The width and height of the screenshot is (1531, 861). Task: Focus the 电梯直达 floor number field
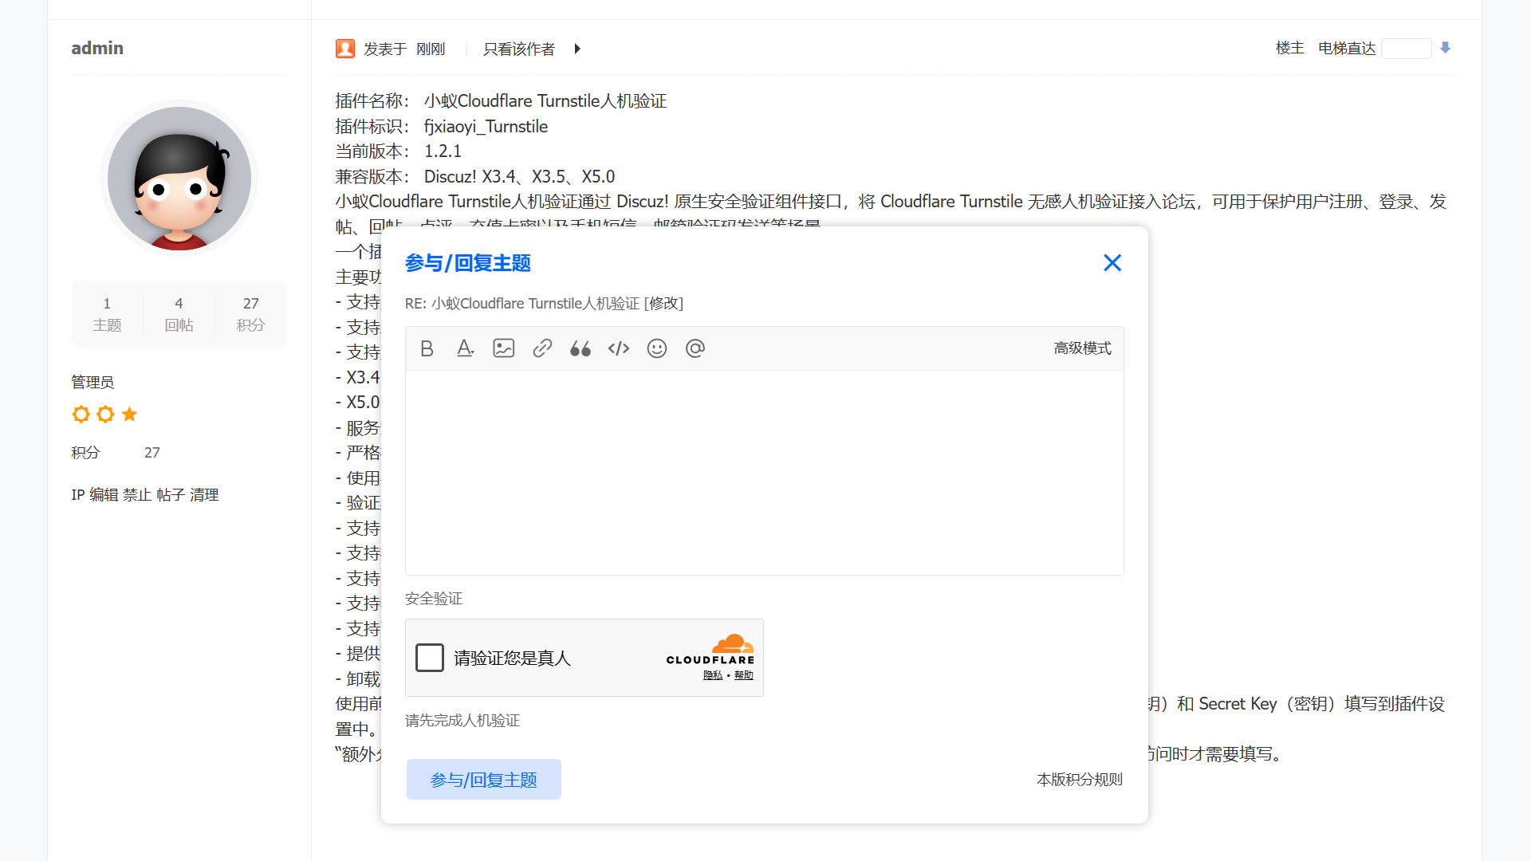click(1407, 49)
